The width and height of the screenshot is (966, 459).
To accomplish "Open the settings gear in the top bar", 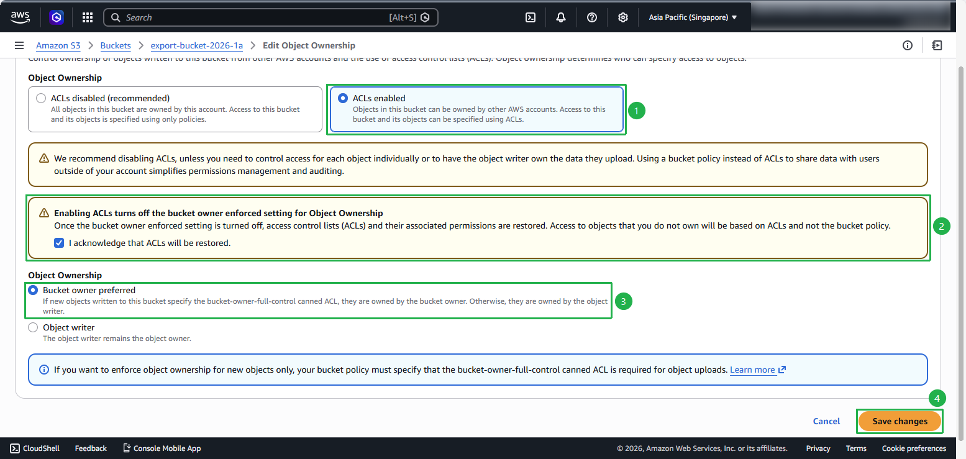I will (623, 17).
